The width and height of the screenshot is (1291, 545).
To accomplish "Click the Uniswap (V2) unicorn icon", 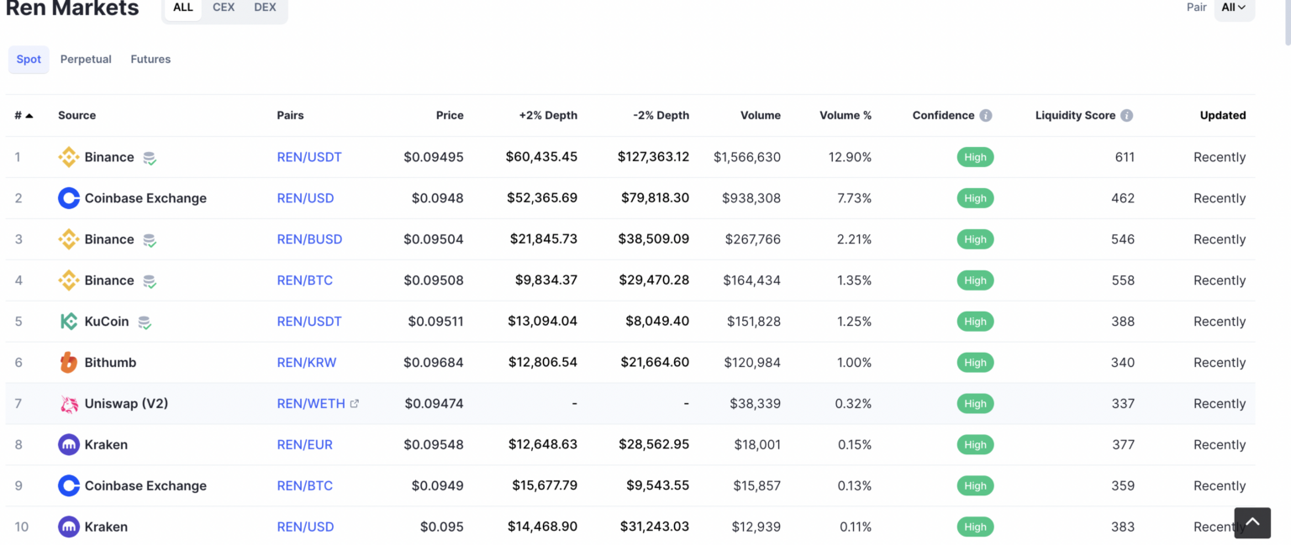I will (x=68, y=404).
